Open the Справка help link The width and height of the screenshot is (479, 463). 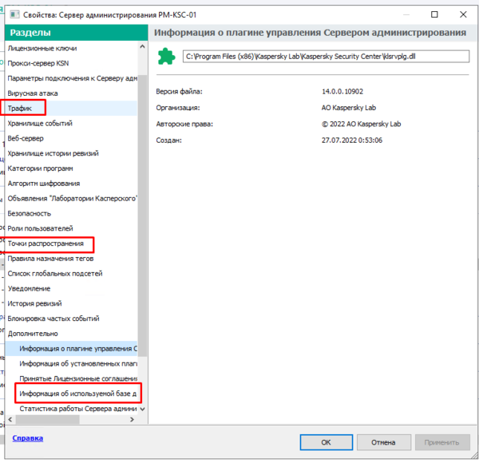tap(27, 438)
